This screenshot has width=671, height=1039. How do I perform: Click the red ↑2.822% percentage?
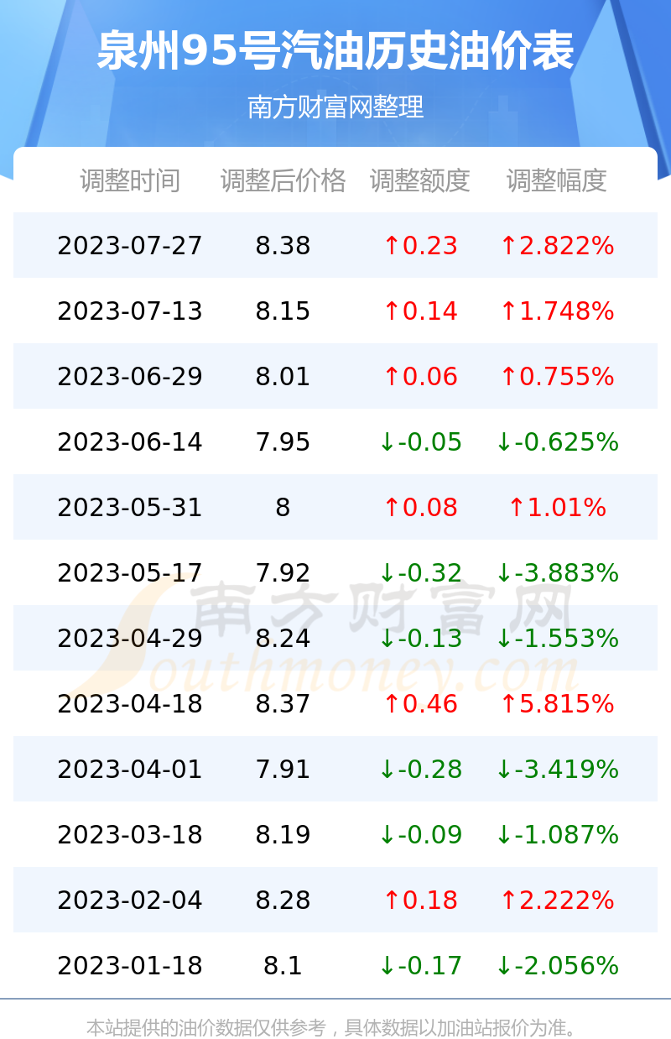pyautogui.click(x=557, y=246)
